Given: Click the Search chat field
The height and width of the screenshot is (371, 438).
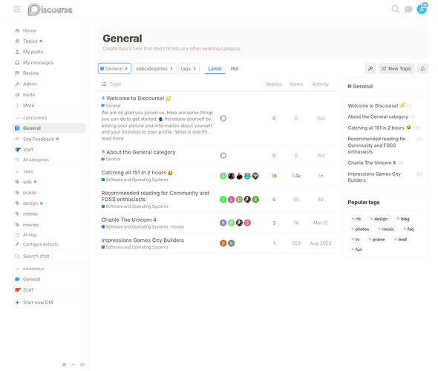Looking at the screenshot, I should click(49, 256).
